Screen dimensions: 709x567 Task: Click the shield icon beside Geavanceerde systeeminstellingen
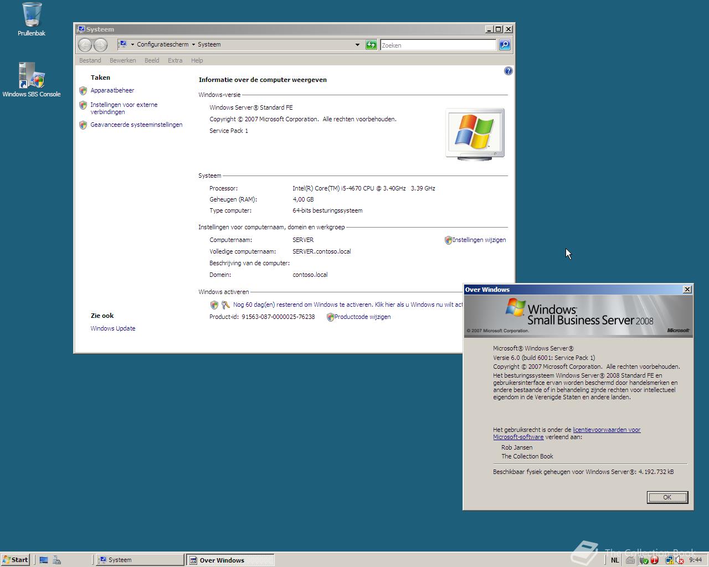coord(83,125)
